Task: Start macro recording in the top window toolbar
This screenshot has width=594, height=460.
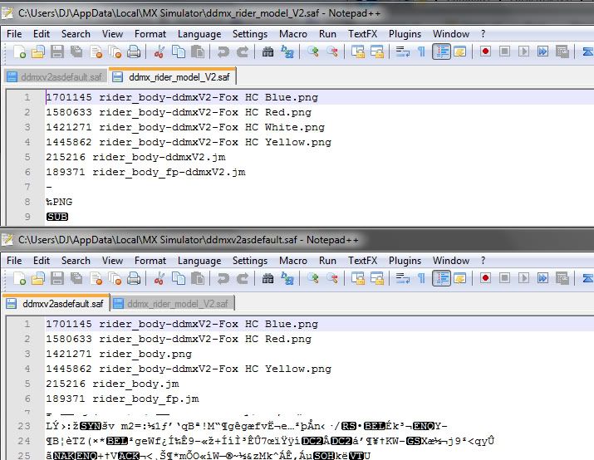Action: [485, 52]
